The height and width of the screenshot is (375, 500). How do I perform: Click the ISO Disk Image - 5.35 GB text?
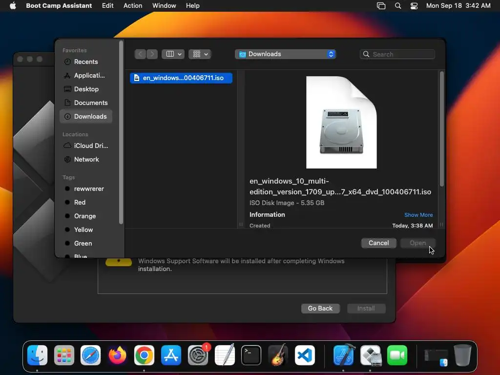(287, 203)
